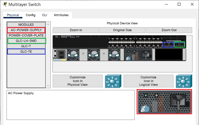Image resolution: width=199 pixels, height=125 pixels.
Task: Click Customize Icon in Physical View
Action: coord(78,81)
